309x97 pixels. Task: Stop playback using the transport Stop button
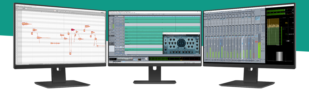click(123, 59)
